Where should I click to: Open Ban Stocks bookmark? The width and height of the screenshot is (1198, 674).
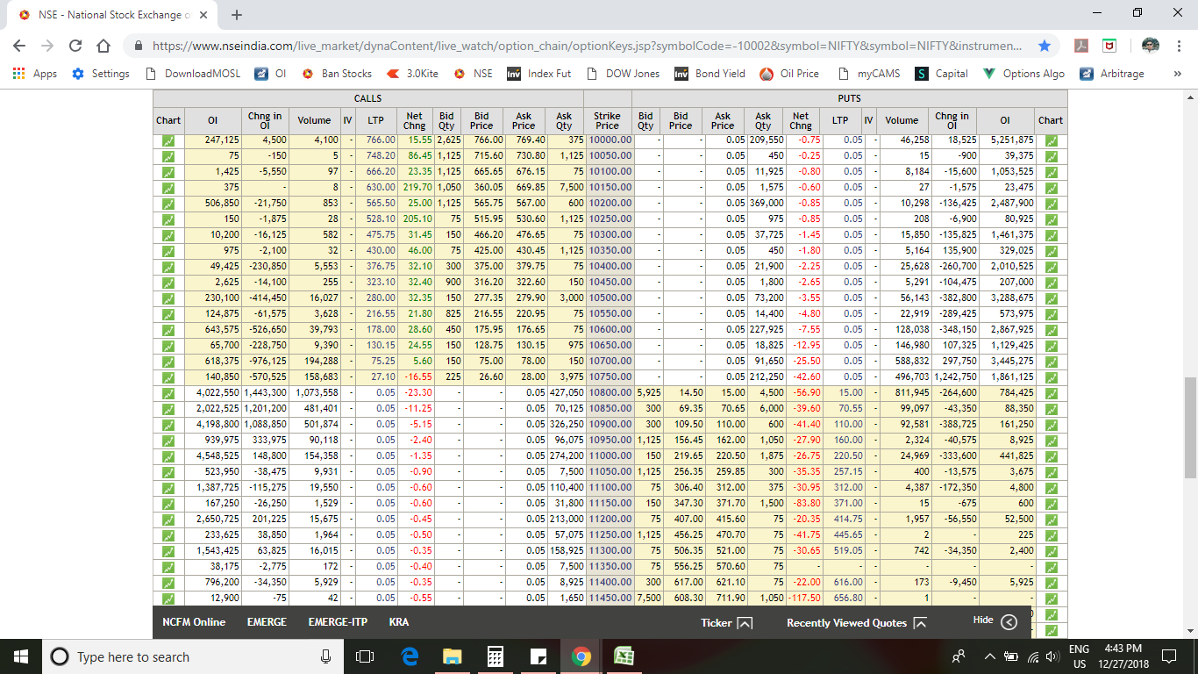tap(337, 74)
